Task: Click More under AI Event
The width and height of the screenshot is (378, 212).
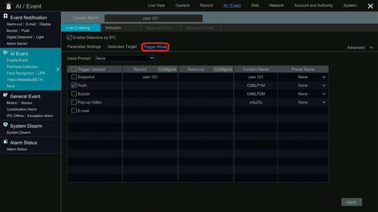Action: [x=11, y=86]
